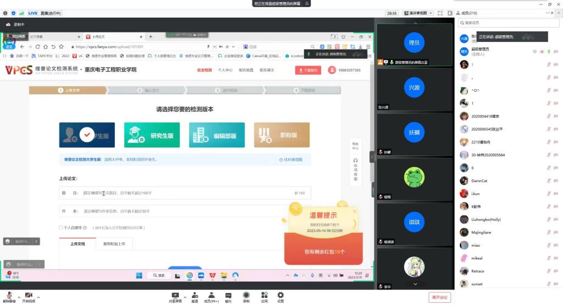Open the chat icon in toolbar
The width and height of the screenshot is (563, 305).
pyautogui.click(x=228, y=296)
